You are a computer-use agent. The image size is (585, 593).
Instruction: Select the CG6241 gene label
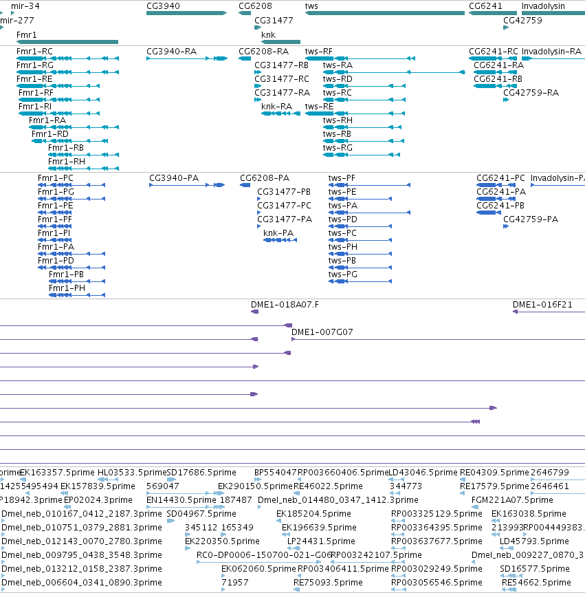point(485,6)
